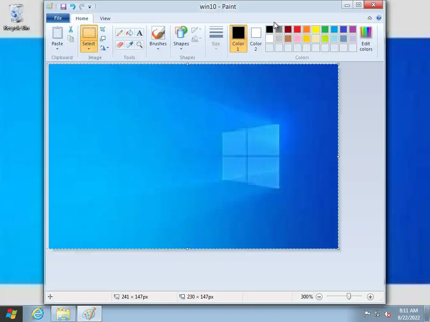Pick the black color swatch
Screen dimensions: 430x322
[269, 29]
